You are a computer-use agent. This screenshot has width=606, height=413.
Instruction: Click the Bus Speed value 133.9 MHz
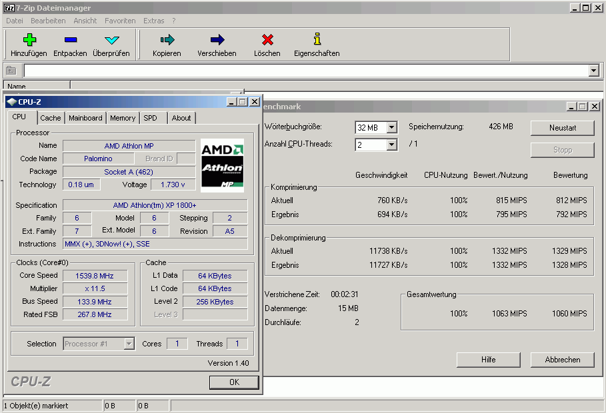point(95,302)
